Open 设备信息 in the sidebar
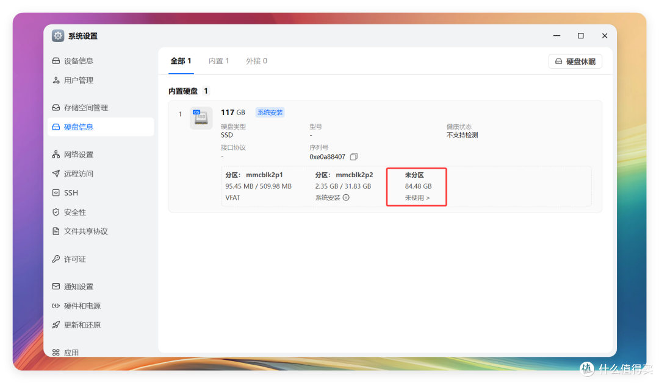The height and width of the screenshot is (383, 659). coord(78,61)
